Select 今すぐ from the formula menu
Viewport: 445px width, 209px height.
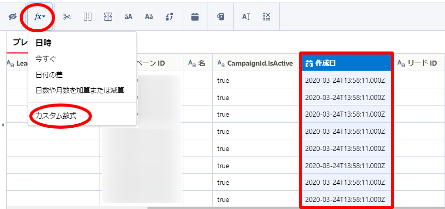point(46,59)
